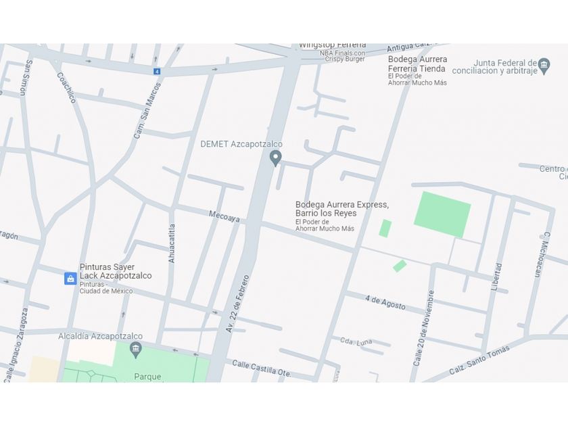The width and height of the screenshot is (568, 426).
Task: Click the large green park rectangle
Action: tap(442, 215)
